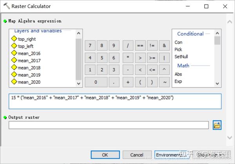Choose the SetNull conditional function
235x164 pixels.
[x=181, y=57]
